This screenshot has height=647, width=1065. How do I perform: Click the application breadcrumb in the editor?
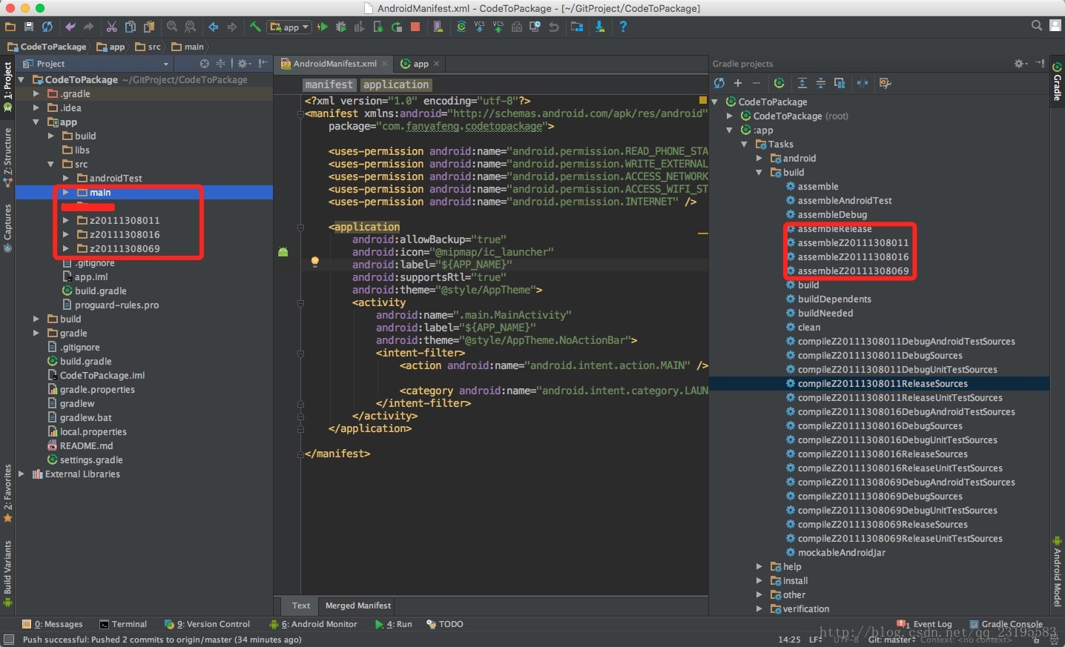click(396, 84)
